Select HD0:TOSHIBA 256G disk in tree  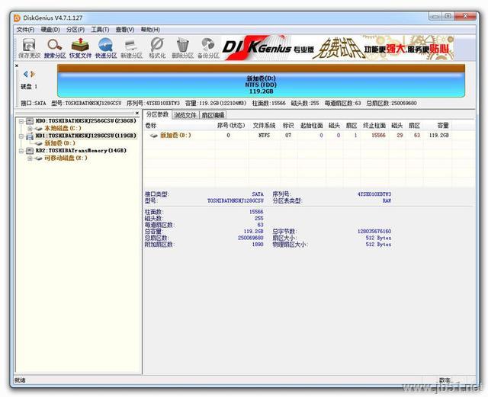pyautogui.click(x=86, y=120)
